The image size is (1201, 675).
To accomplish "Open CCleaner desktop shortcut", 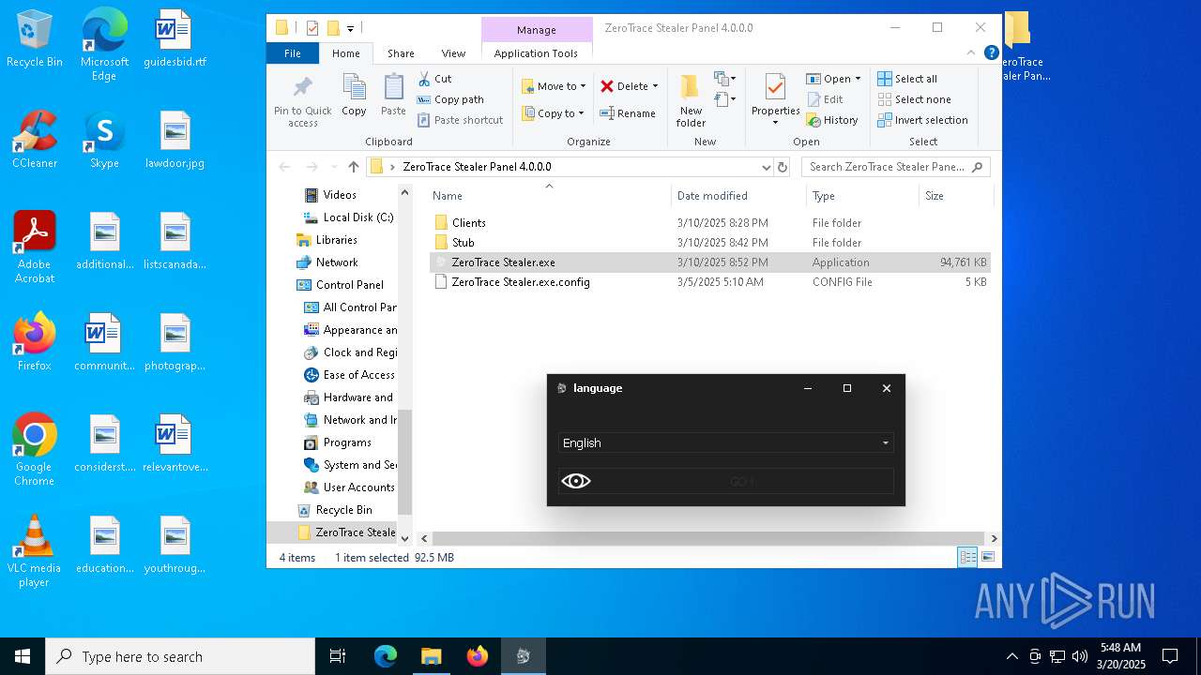I will click(x=35, y=140).
